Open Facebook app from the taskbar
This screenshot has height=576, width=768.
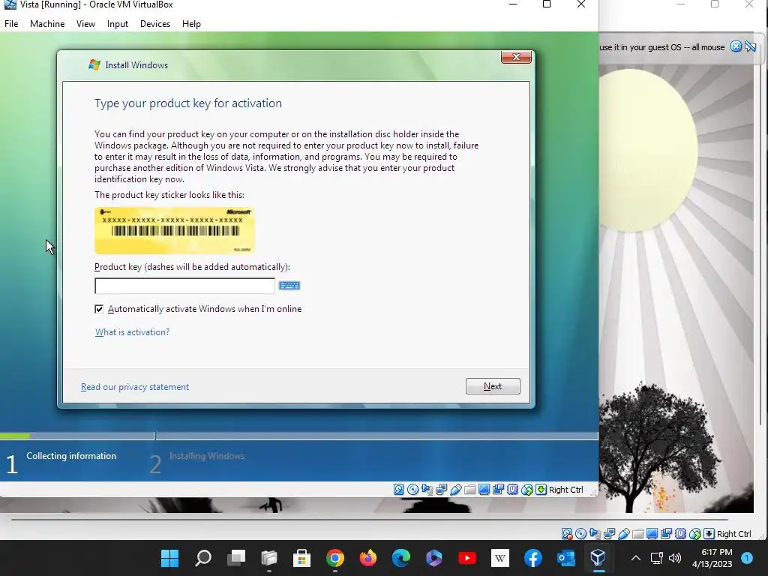click(533, 558)
